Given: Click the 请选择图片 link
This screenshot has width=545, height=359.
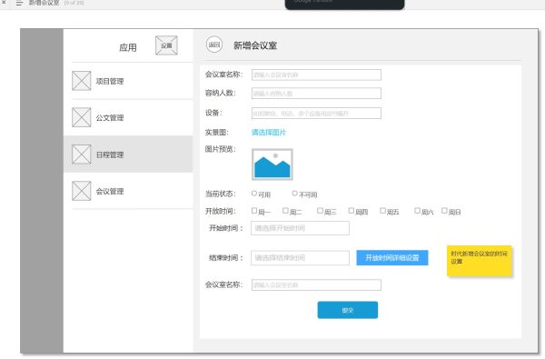Looking at the screenshot, I should (x=269, y=132).
